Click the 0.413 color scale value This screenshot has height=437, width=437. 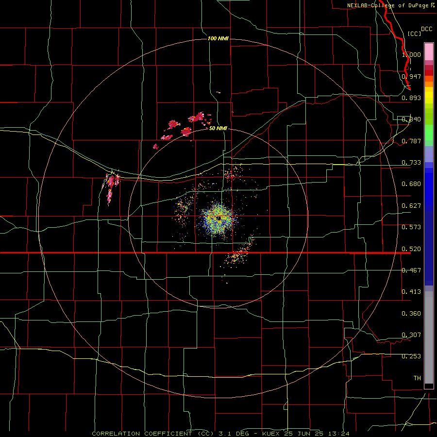coord(411,292)
